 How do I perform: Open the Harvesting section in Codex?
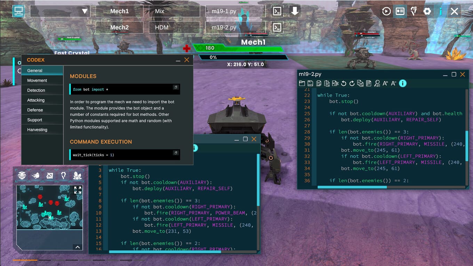point(37,130)
